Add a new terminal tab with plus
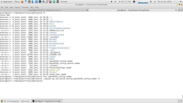Viewport: 183px width, 103px height. click(179, 10)
